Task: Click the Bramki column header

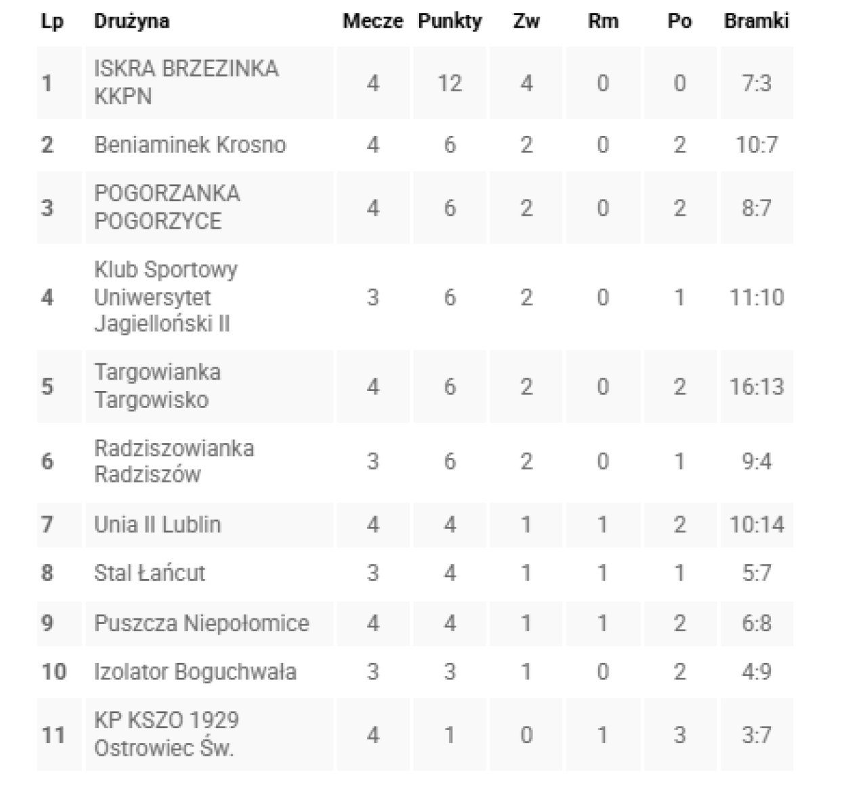Action: pos(756,21)
